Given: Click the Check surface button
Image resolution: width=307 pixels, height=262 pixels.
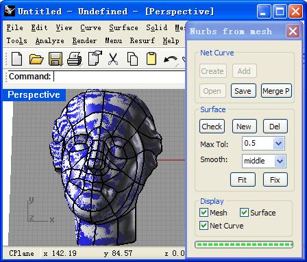Looking at the screenshot, I should [212, 126].
